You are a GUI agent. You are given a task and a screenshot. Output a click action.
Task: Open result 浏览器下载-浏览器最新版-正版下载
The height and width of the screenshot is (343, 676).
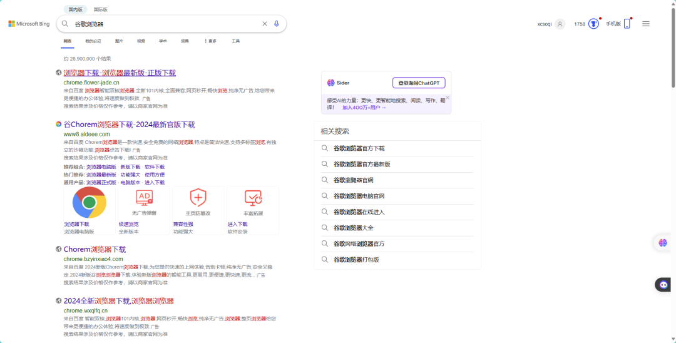pyautogui.click(x=120, y=73)
